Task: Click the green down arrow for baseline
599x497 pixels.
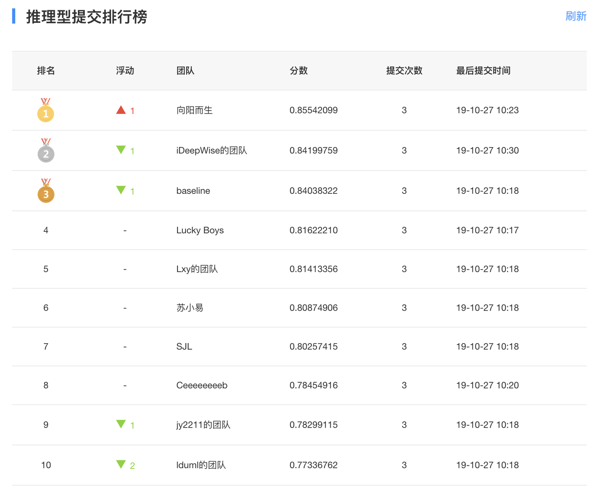Action: click(x=121, y=190)
